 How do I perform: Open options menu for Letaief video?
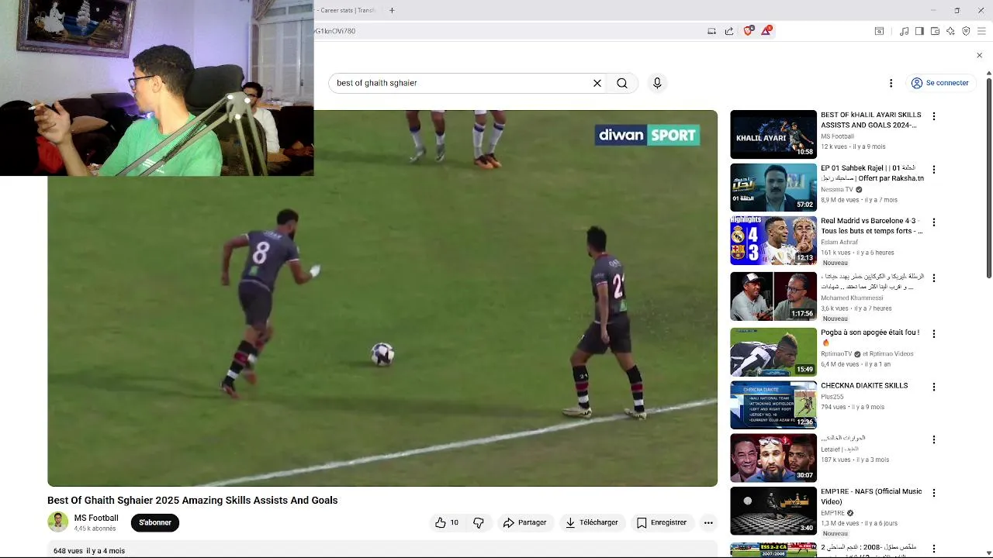(x=934, y=439)
